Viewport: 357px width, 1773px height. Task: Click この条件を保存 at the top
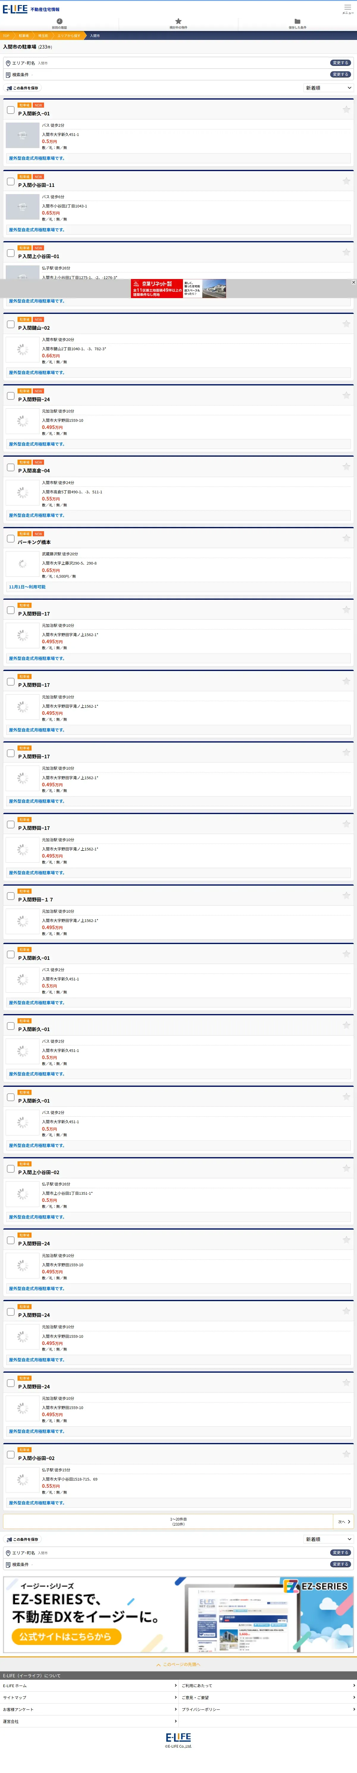tap(22, 88)
